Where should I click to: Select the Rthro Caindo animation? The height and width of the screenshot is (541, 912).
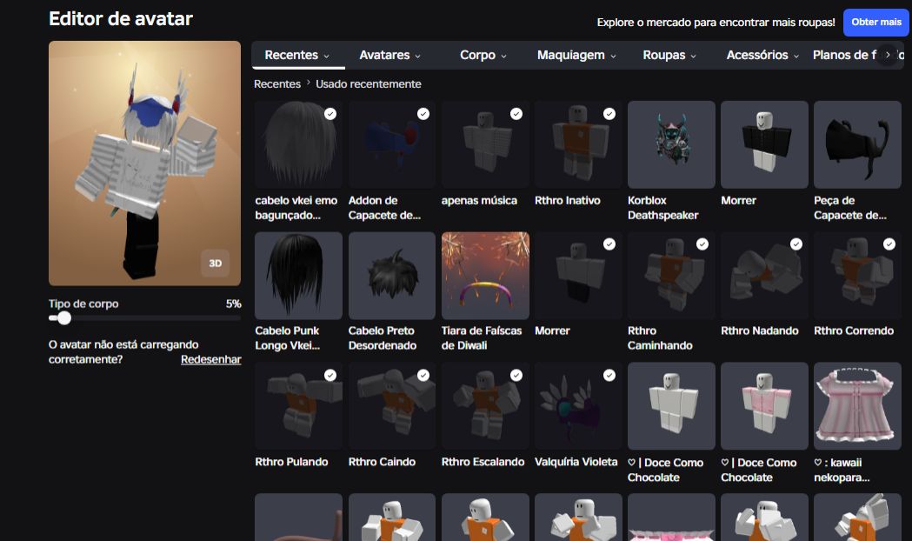coord(392,406)
